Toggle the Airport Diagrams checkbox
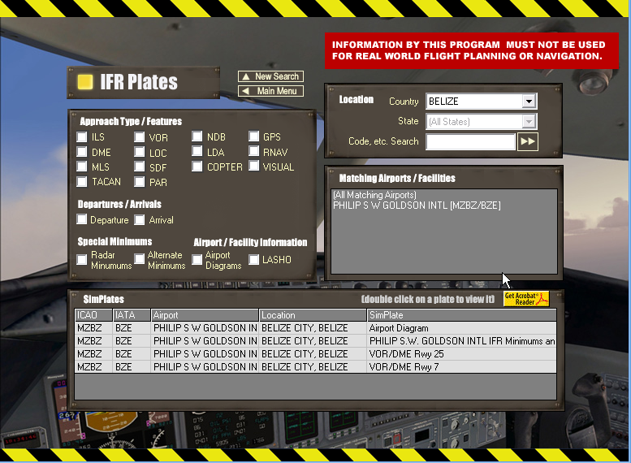 197,260
